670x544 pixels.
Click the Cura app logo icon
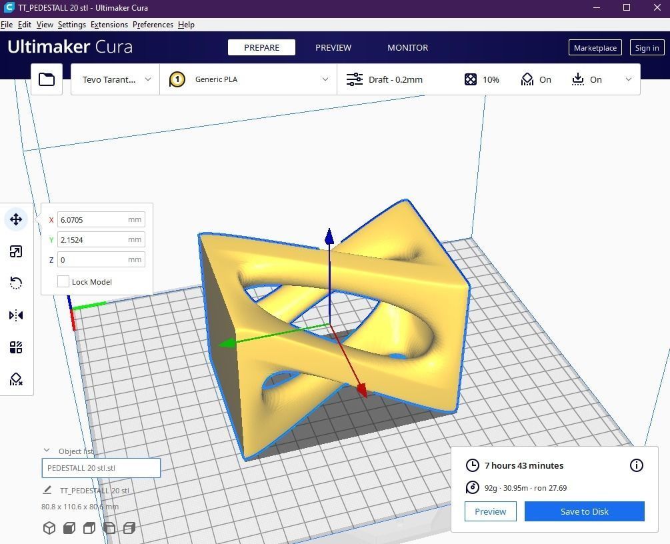[8, 7]
